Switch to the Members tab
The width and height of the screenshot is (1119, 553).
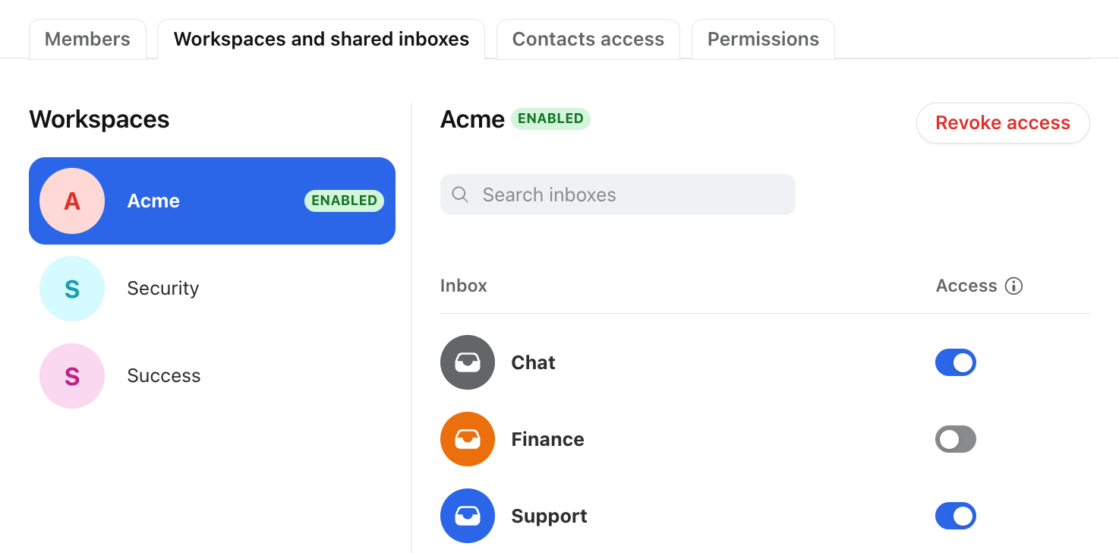(x=87, y=39)
